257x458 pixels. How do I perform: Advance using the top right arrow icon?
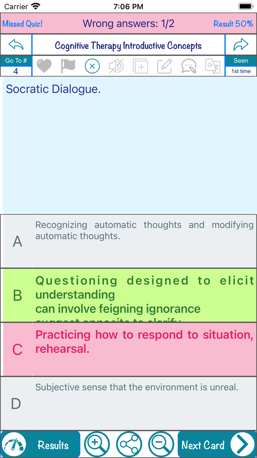241,44
